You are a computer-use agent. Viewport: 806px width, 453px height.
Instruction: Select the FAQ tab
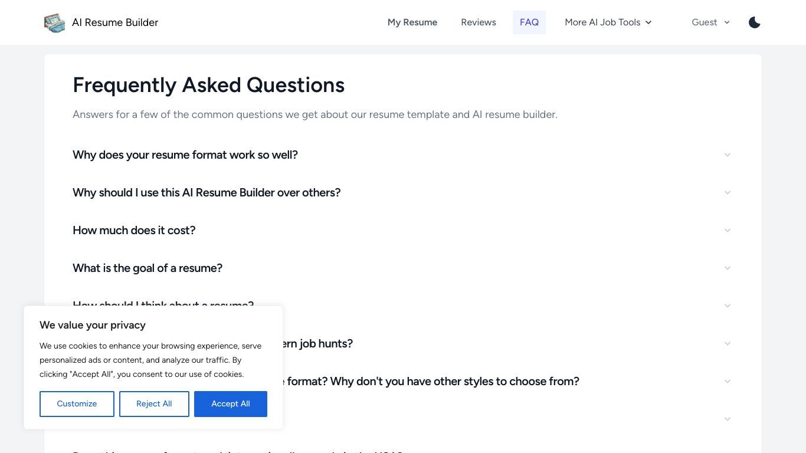coord(529,22)
